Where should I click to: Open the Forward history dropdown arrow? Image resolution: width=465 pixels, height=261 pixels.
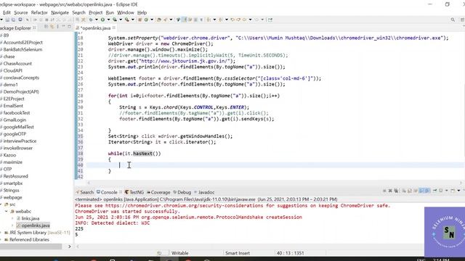click(x=262, y=20)
